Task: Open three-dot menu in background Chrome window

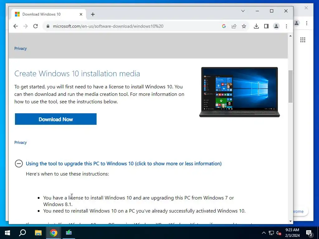Action: pos(307,23)
